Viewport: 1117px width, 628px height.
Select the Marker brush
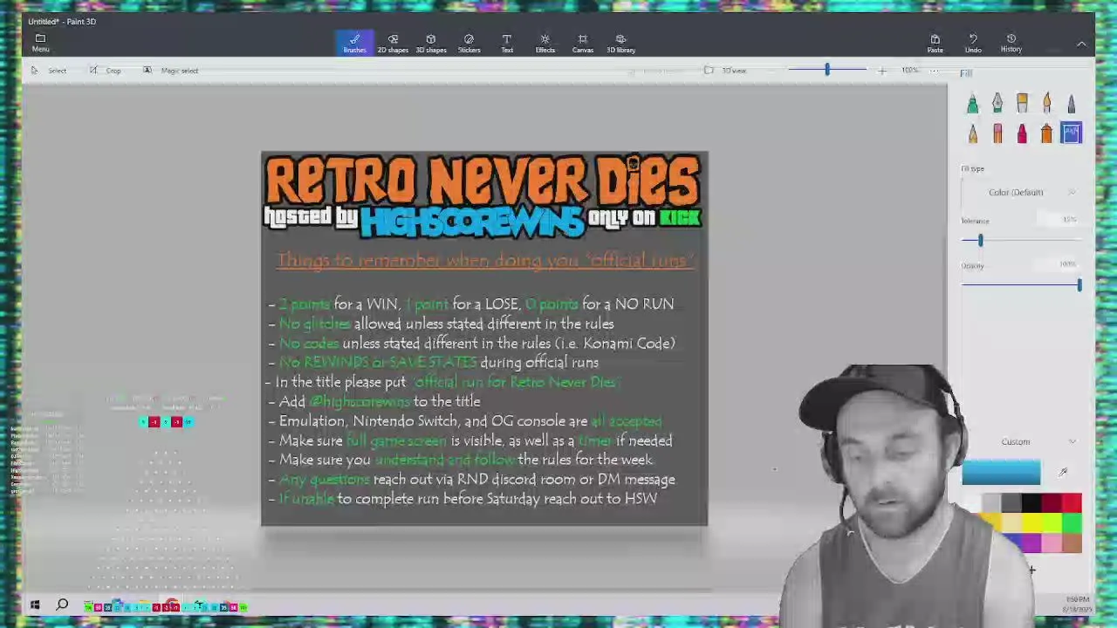[x=972, y=104]
